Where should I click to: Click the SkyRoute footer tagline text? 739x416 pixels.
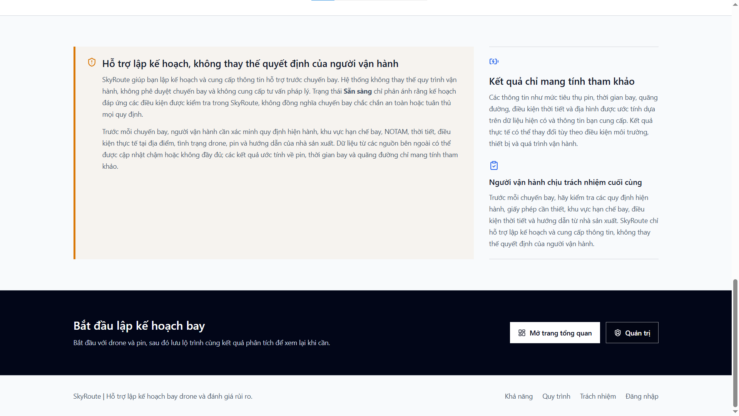click(x=163, y=396)
